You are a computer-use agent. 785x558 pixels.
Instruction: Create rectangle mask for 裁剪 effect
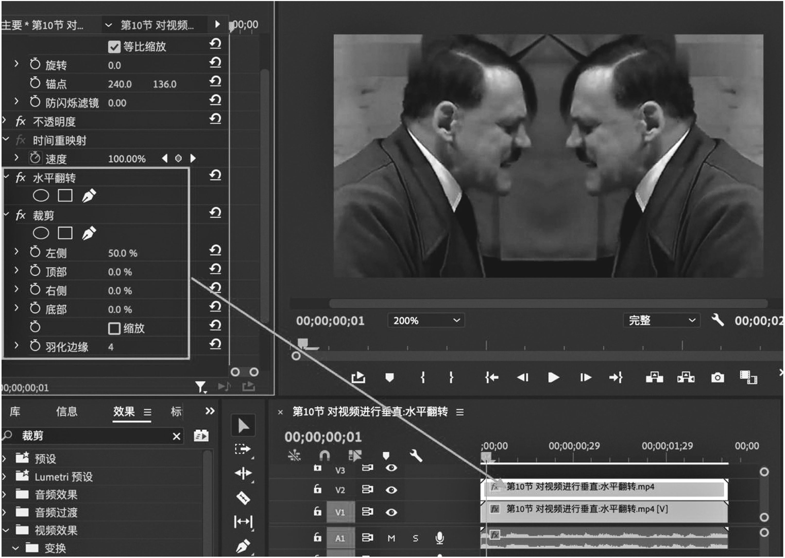(65, 233)
